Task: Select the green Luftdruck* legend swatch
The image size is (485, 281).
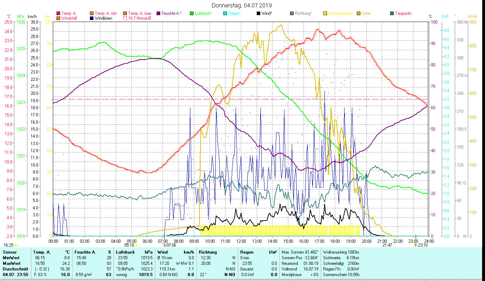Action: click(192, 13)
